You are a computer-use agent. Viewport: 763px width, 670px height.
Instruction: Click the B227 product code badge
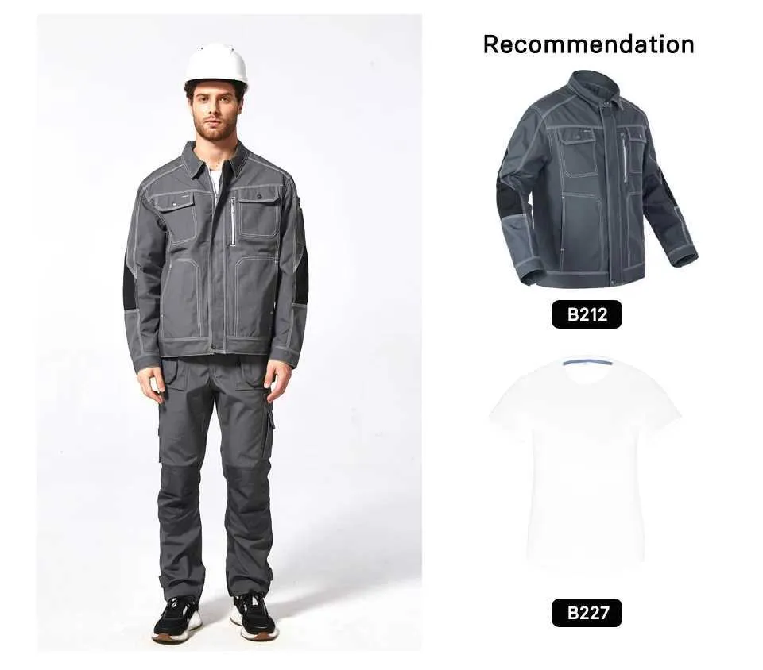587,613
